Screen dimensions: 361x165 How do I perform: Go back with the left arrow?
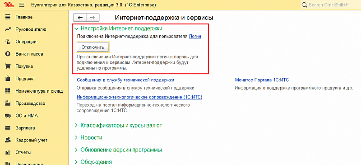coord(80,18)
